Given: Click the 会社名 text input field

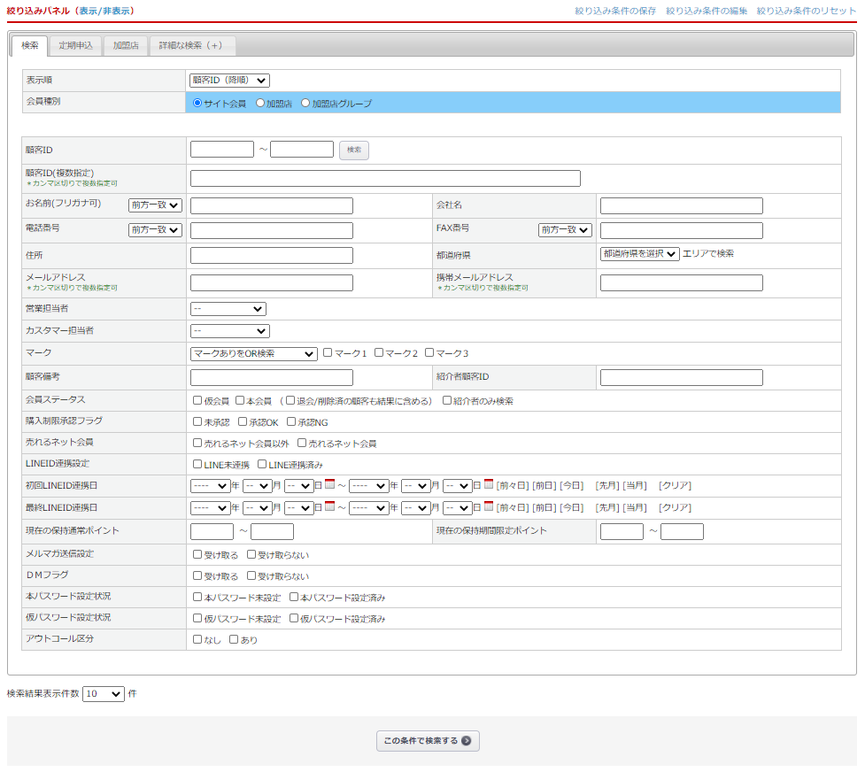Looking at the screenshot, I should (681, 206).
